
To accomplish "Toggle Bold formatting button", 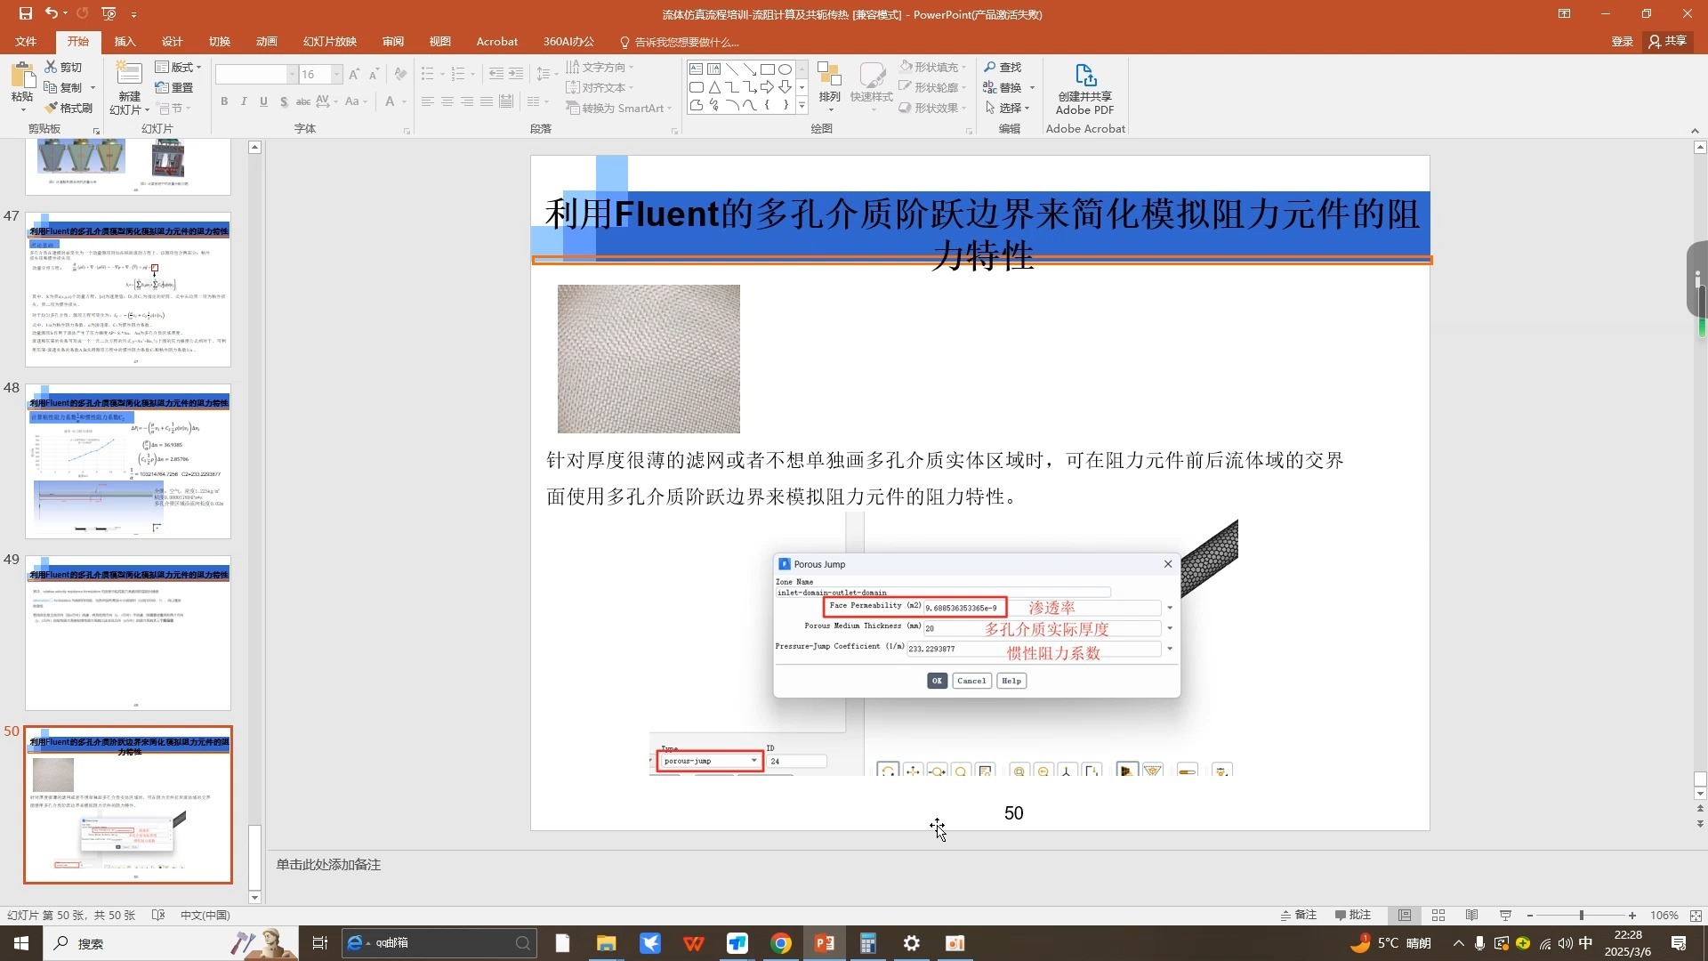I will click(224, 101).
